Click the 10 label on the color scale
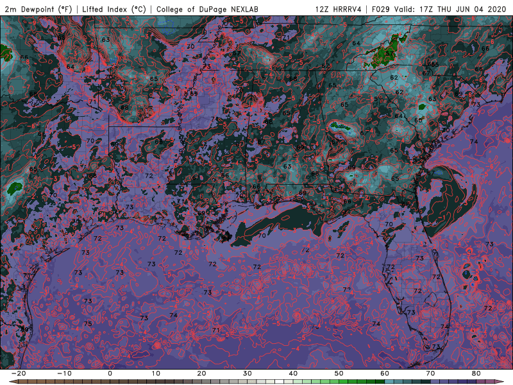 click(x=156, y=373)
